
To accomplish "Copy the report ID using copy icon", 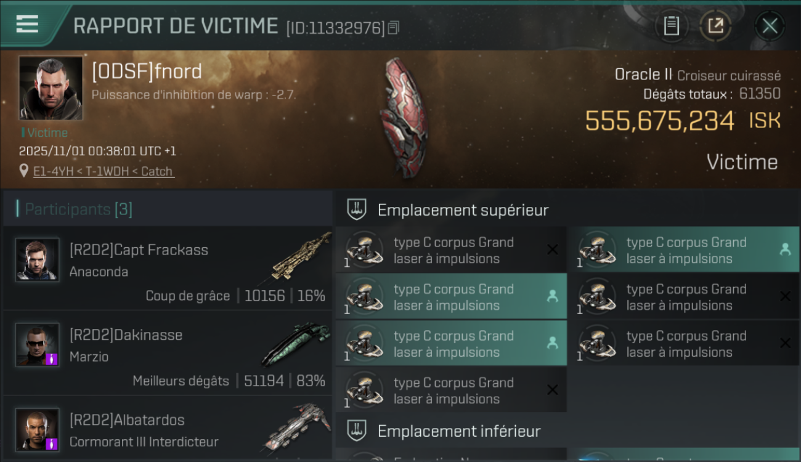I will point(393,28).
